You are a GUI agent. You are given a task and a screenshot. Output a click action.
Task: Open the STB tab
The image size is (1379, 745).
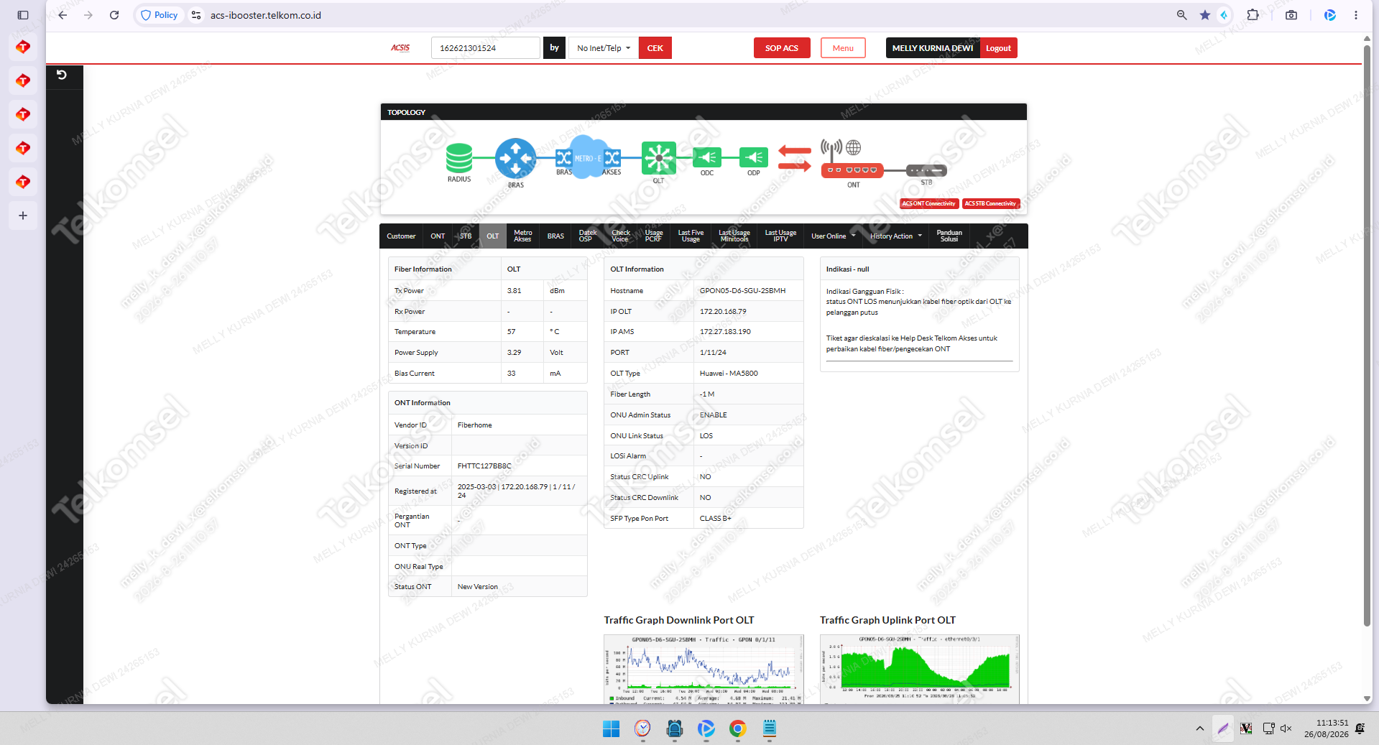point(466,236)
